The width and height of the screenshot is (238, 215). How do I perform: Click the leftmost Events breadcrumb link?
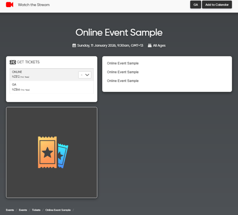pyautogui.click(x=10, y=210)
